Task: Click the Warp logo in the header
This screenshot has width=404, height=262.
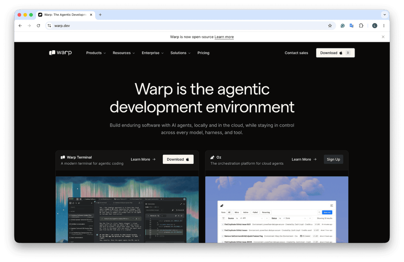Action: tap(60, 53)
